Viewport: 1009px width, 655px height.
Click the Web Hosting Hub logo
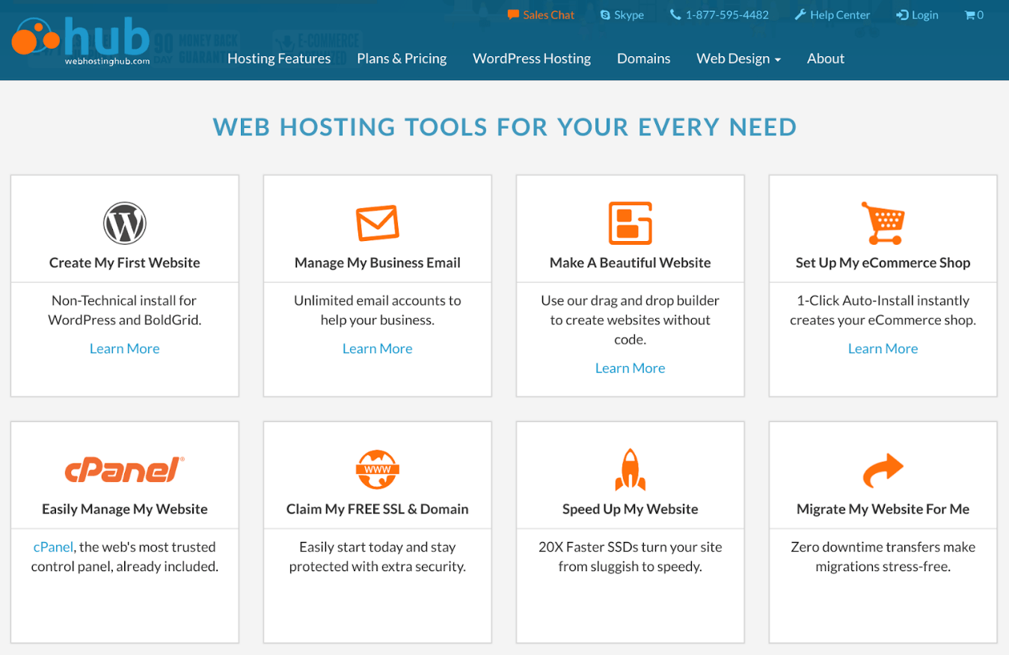[81, 41]
